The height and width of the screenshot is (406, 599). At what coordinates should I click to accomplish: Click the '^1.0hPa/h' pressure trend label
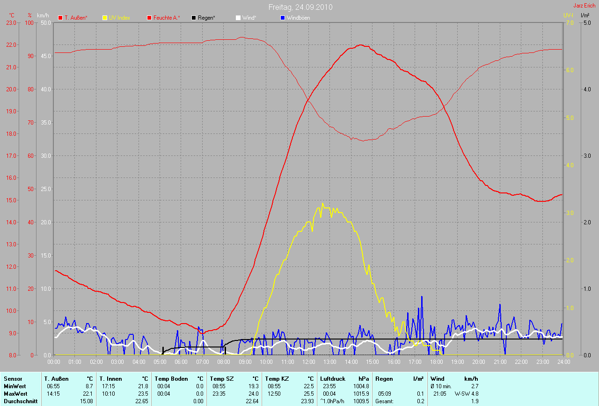(x=332, y=401)
